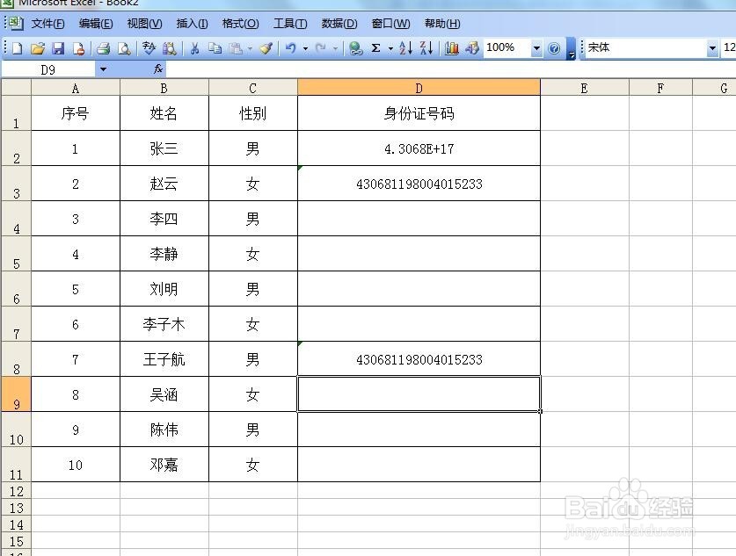Screen dimensions: 736x556
Task: Click the Permission document icon
Action: tap(78, 48)
